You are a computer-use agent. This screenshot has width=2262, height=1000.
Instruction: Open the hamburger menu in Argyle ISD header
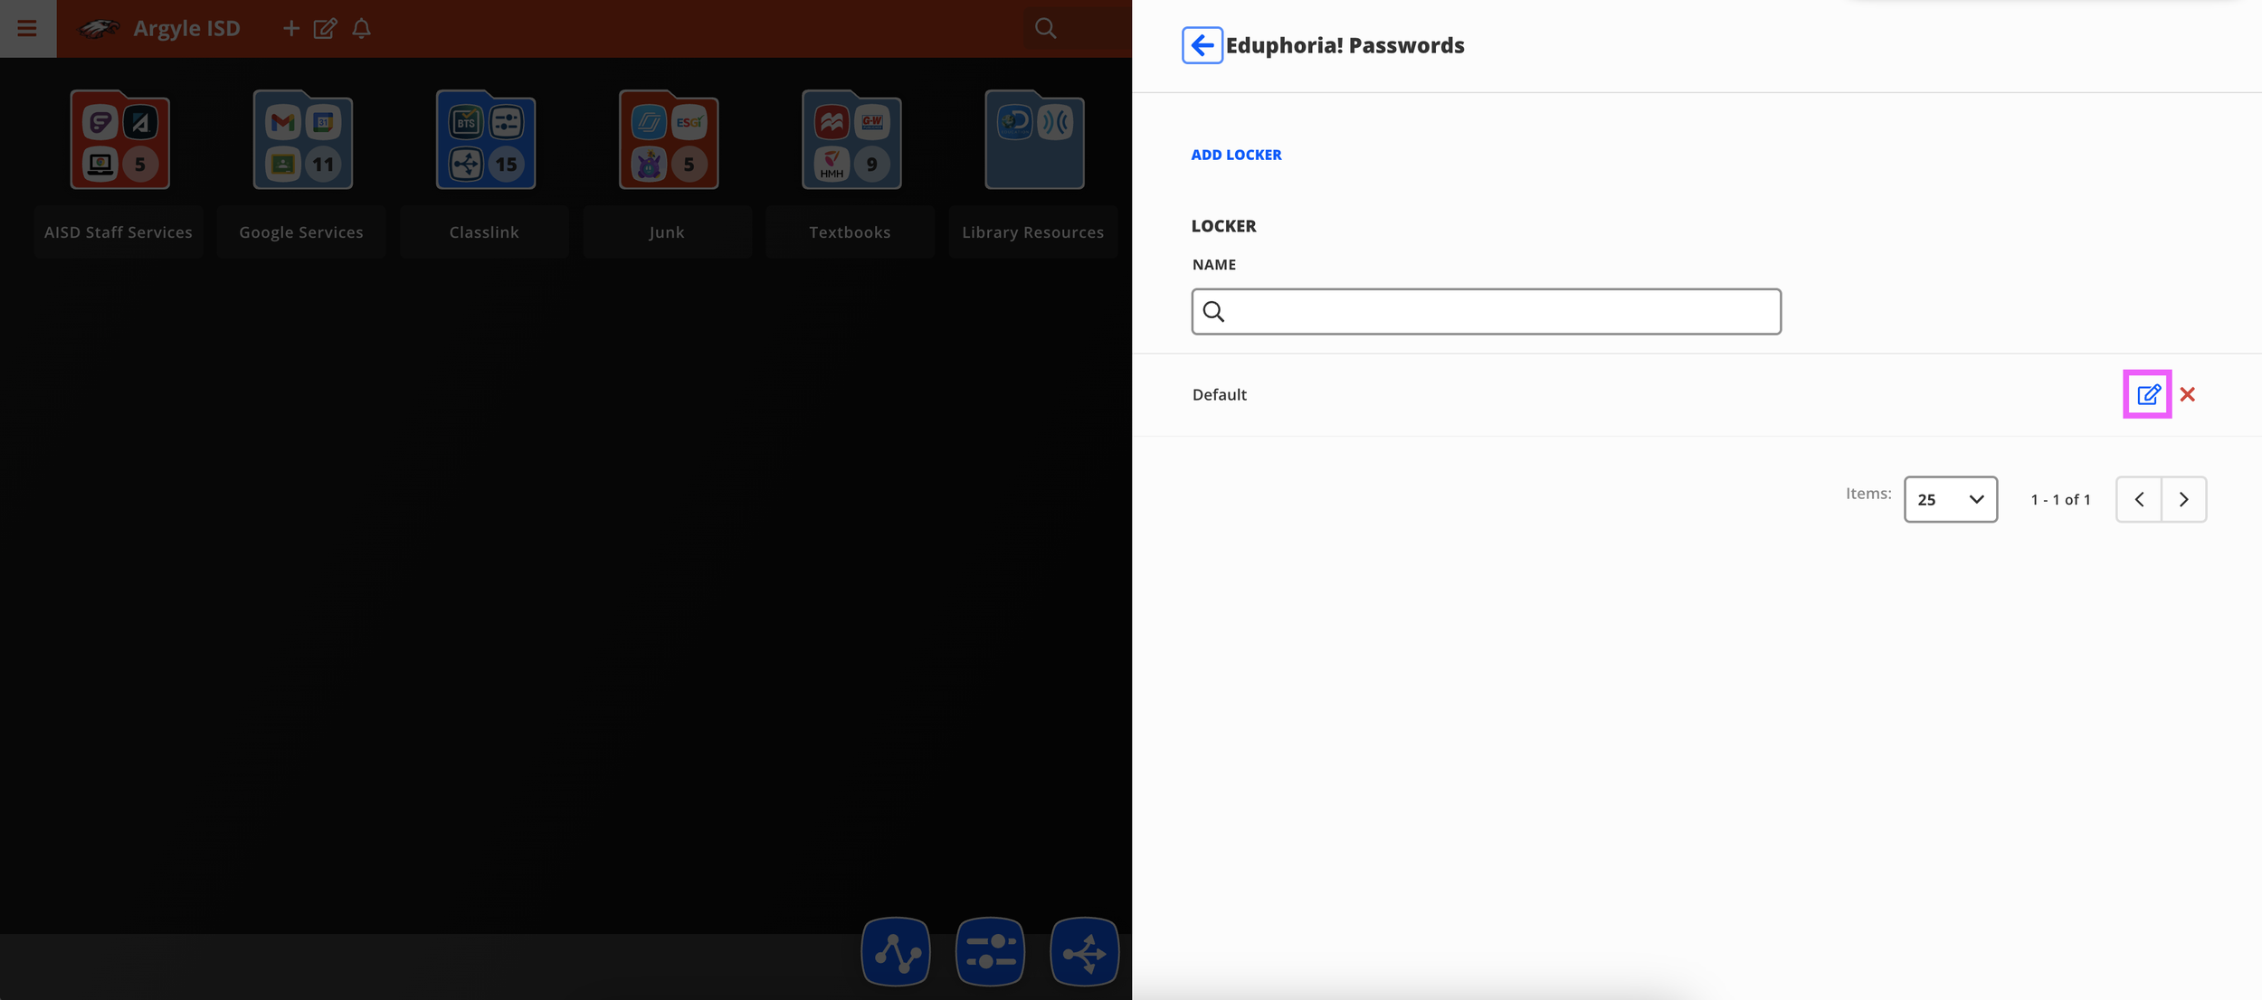tap(27, 28)
